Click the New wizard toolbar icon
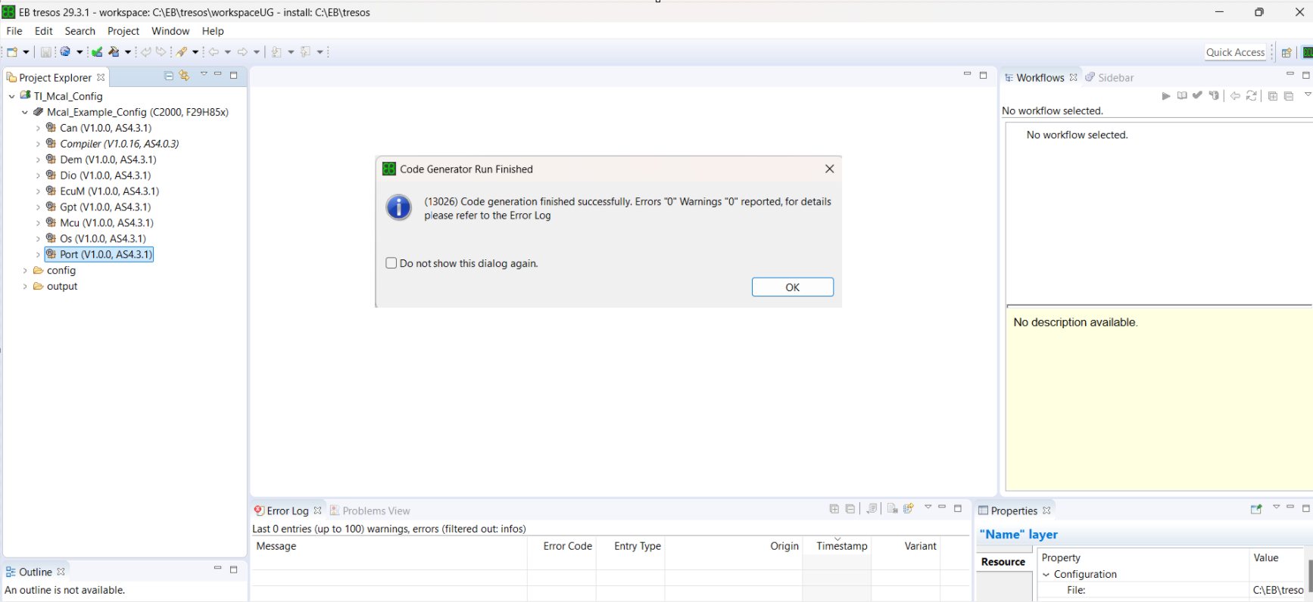 (12, 52)
